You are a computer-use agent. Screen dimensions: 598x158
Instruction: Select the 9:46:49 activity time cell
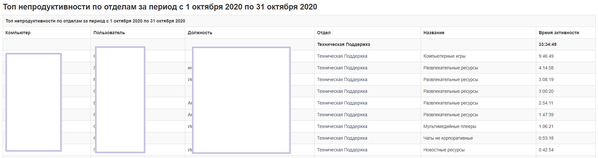tap(546, 56)
